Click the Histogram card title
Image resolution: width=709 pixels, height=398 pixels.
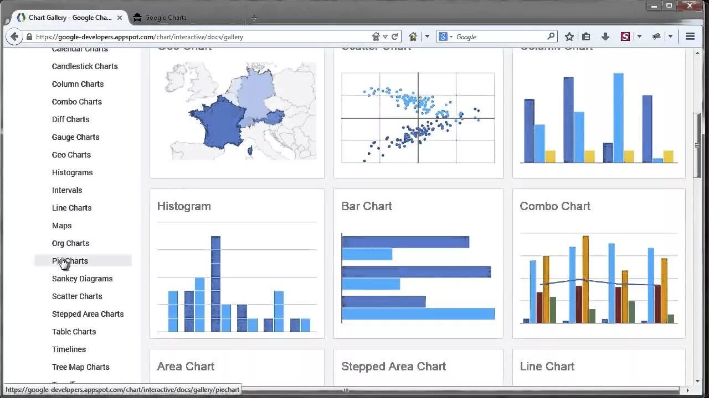pos(184,206)
